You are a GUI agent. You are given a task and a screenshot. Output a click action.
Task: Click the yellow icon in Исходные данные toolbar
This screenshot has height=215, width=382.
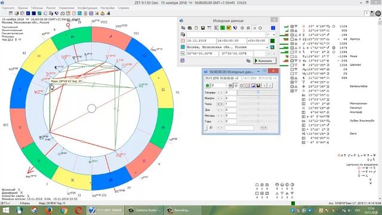(x=229, y=28)
